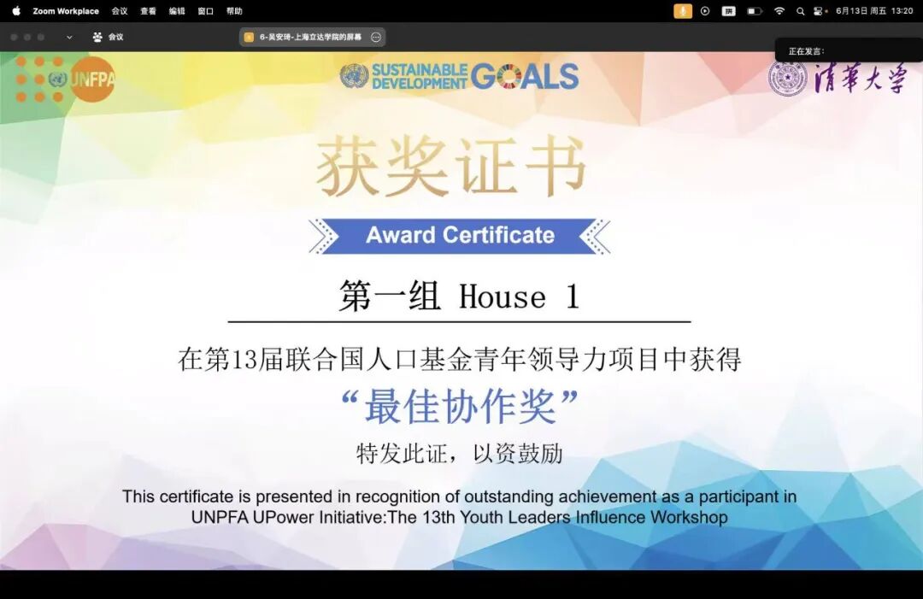This screenshot has height=599, width=923.
Task: Expand the chevron next to the window controls
Action: (x=68, y=37)
